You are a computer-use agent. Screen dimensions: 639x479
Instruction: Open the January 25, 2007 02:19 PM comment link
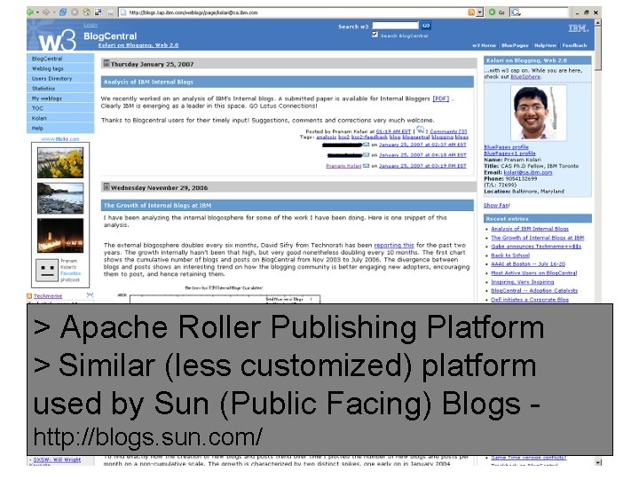(x=422, y=166)
